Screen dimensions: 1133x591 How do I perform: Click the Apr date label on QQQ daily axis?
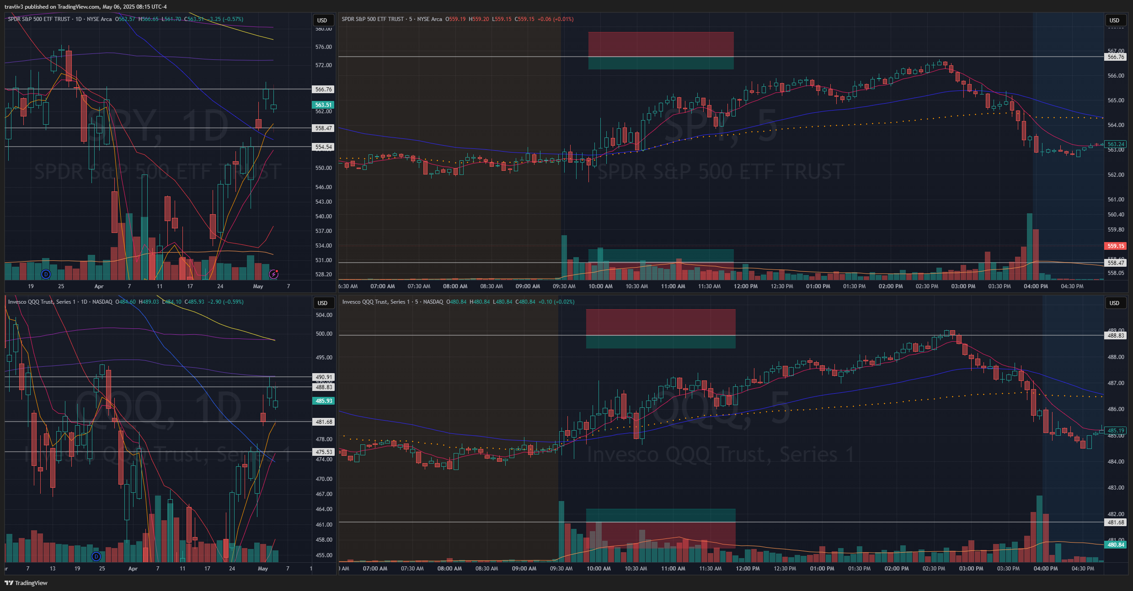point(133,569)
